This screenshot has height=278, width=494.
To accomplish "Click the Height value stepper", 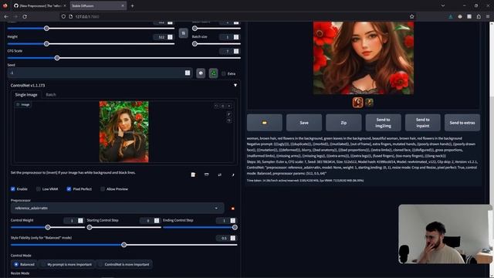I will coord(170,37).
